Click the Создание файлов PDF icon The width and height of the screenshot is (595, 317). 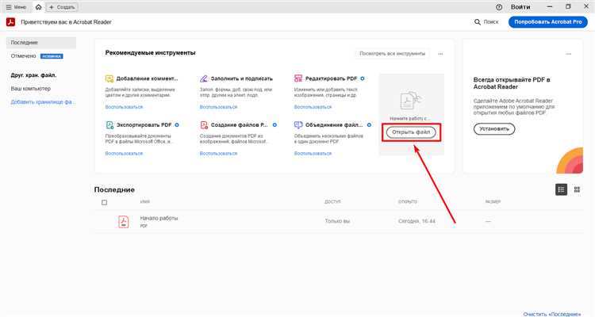[204, 124]
